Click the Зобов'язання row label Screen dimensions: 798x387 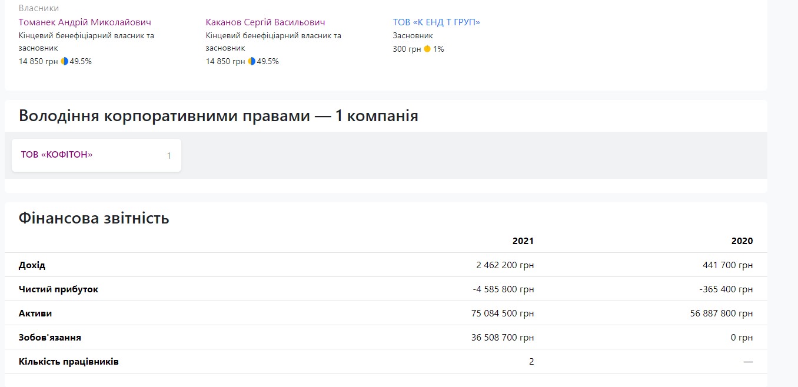[x=50, y=338]
